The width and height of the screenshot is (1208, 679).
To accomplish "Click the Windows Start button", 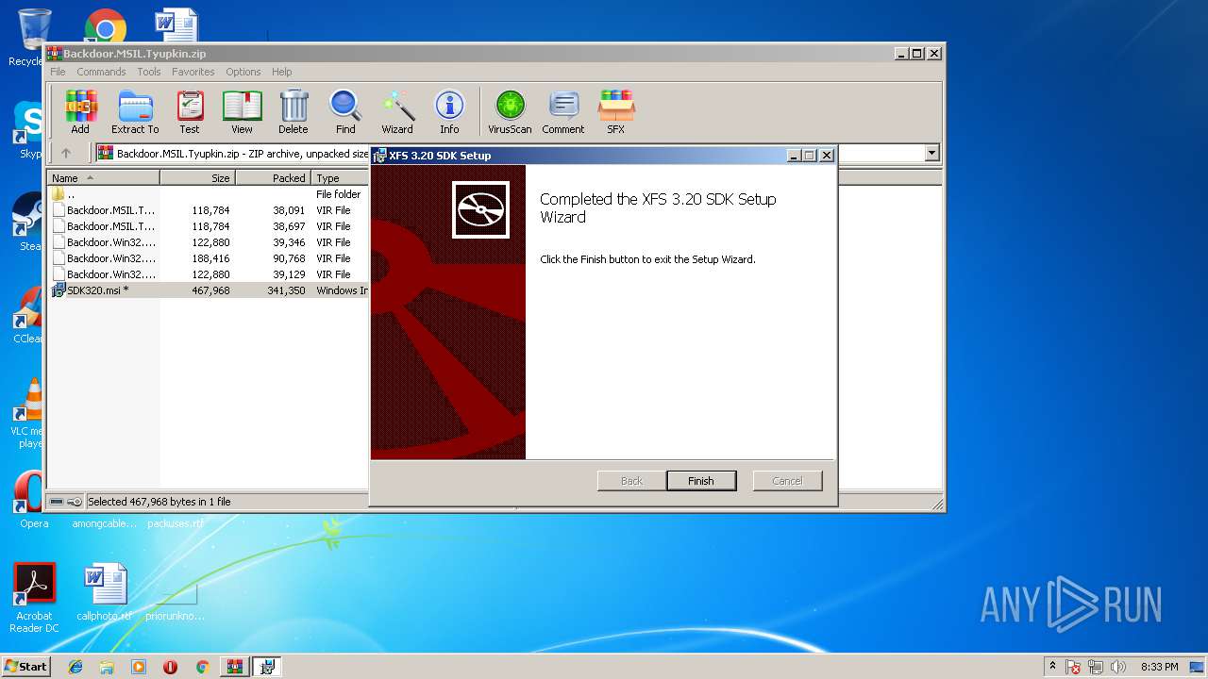I will point(25,666).
